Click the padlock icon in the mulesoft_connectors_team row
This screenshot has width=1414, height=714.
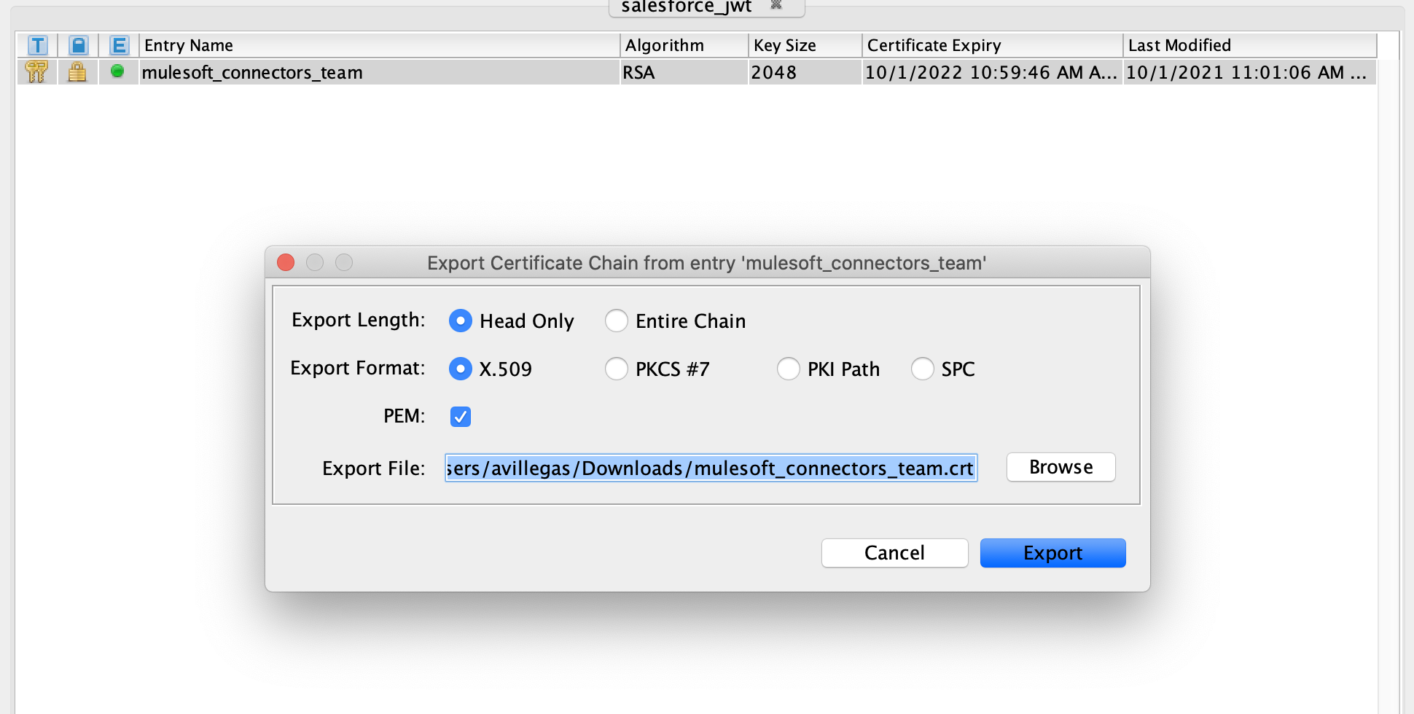coord(77,72)
